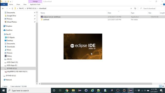Go up one folder level arrow
Screen dimensions: 165x93
tap(12, 9)
